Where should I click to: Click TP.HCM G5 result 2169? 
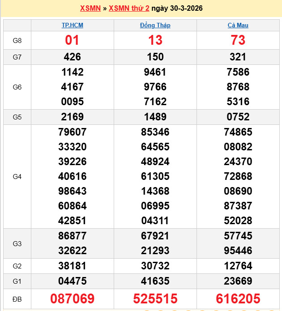coord(72,117)
